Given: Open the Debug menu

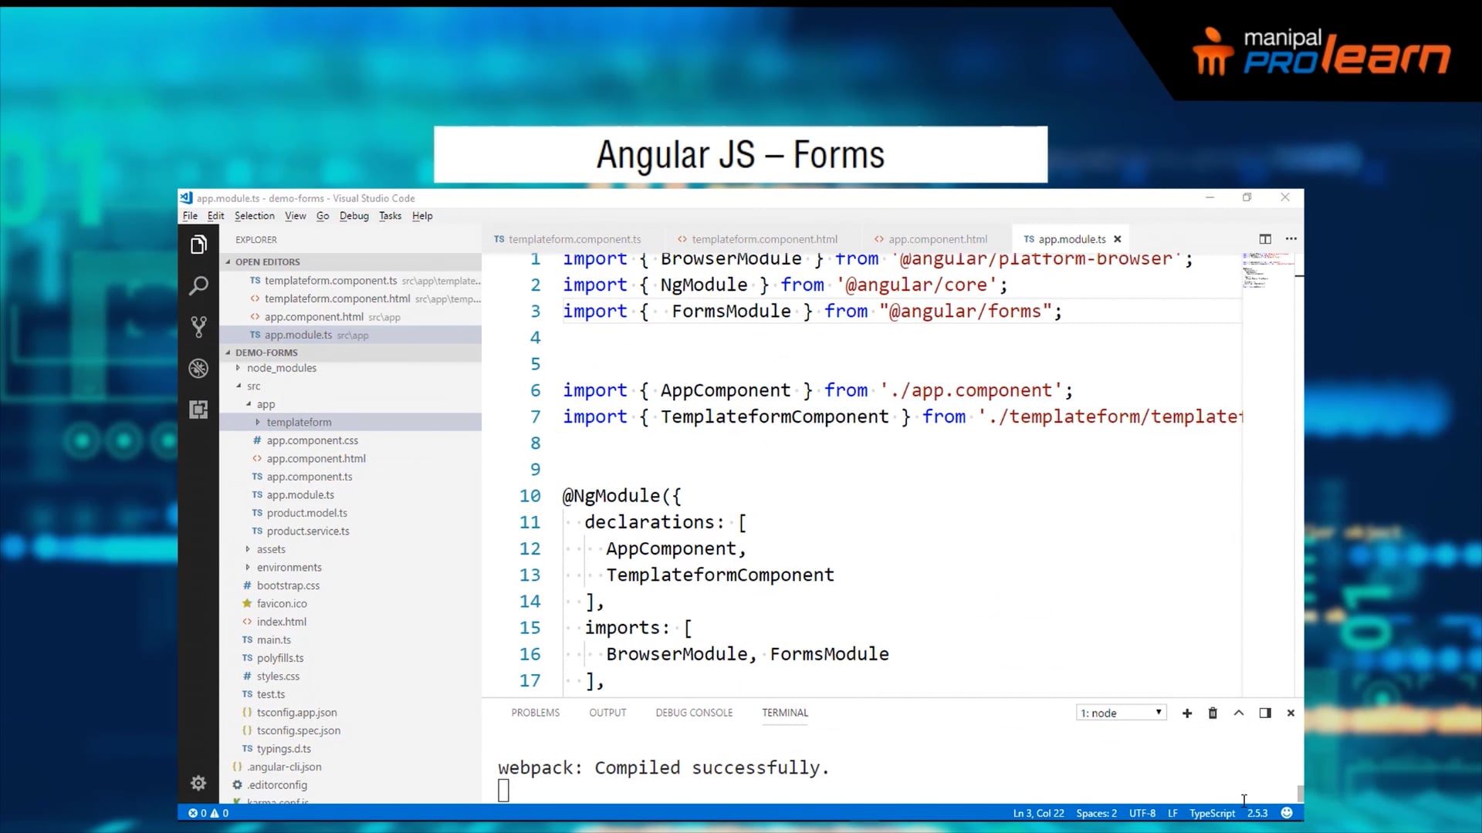Looking at the screenshot, I should coord(354,216).
